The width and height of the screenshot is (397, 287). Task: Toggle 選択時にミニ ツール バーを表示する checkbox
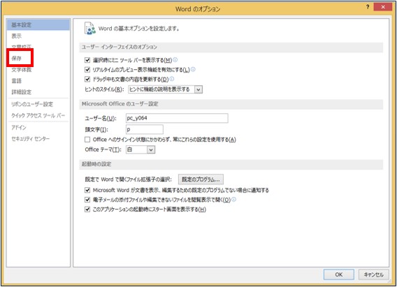pos(87,60)
